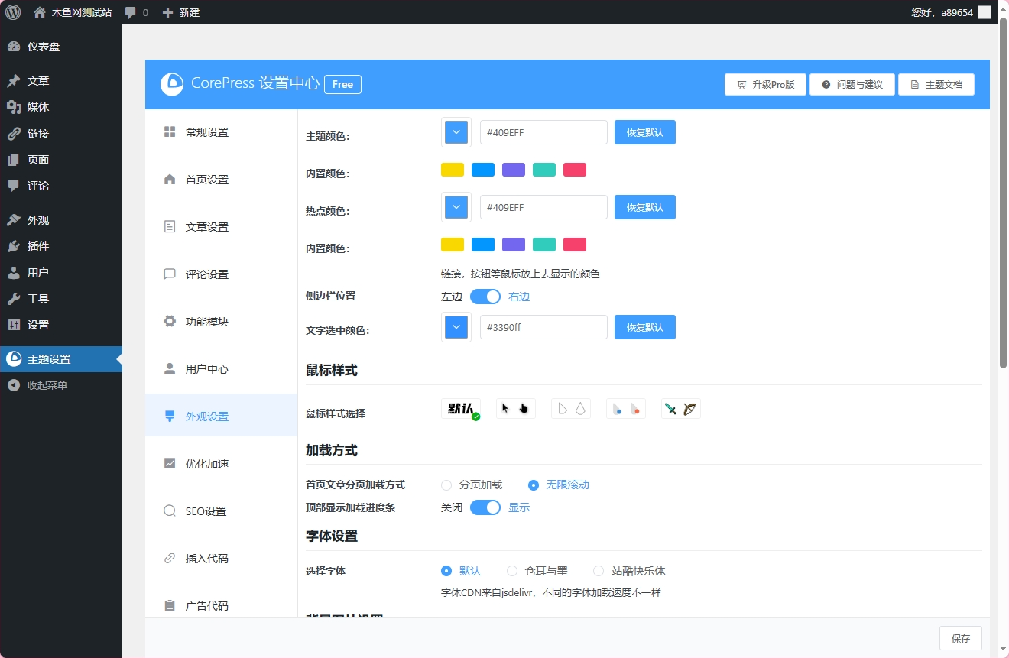Click the 外观 paintbrush icon
1009x658 pixels.
coord(14,220)
